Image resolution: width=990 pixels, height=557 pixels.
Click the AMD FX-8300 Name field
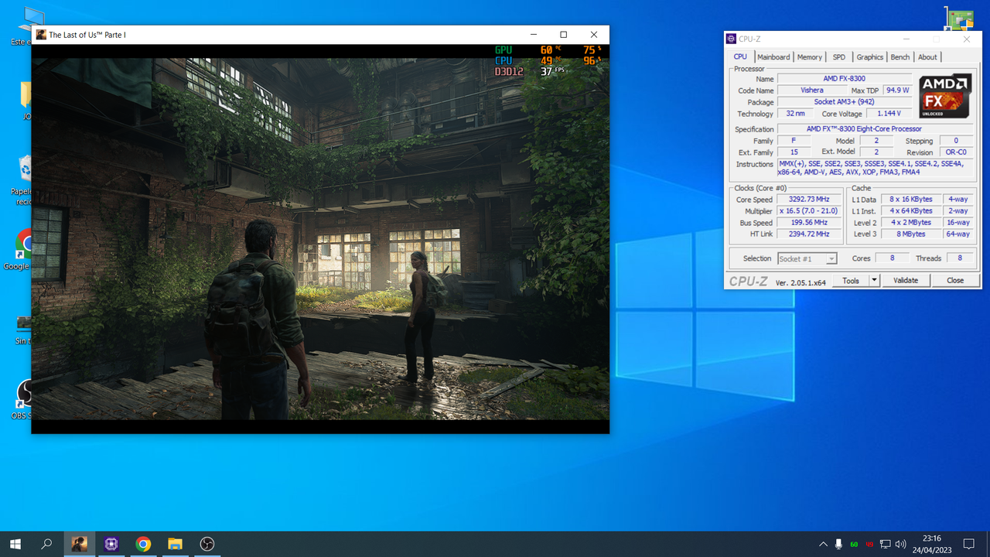[845, 79]
